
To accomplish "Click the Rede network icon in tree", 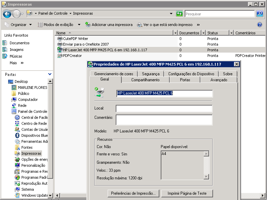I will (14, 105).
